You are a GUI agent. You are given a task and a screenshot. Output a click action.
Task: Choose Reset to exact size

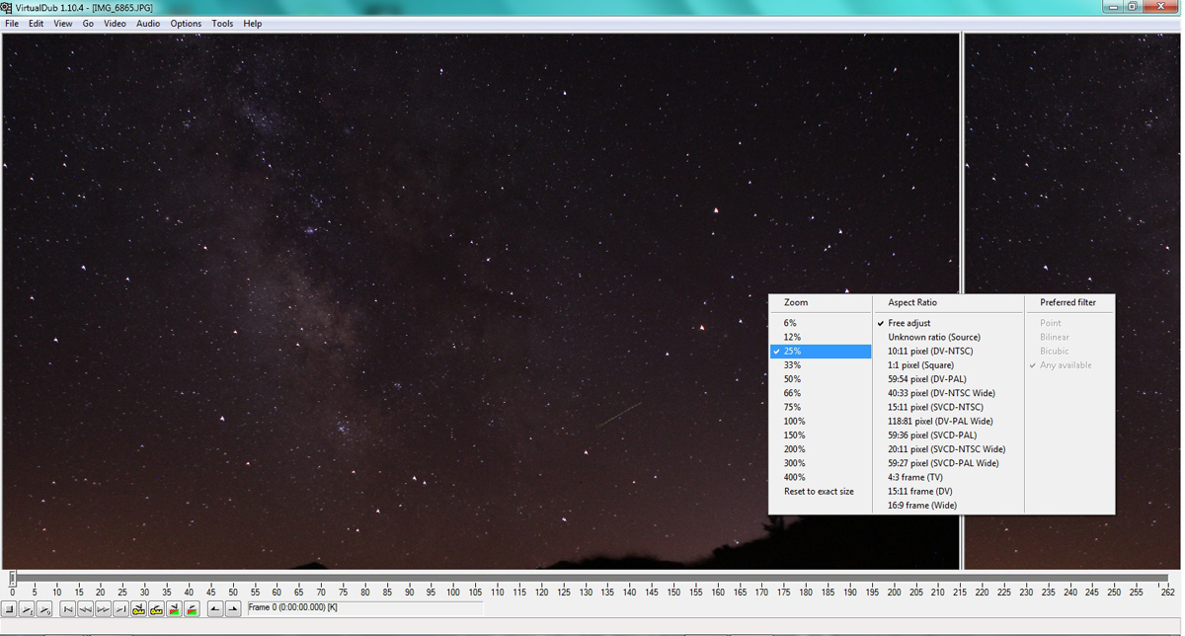821,491
